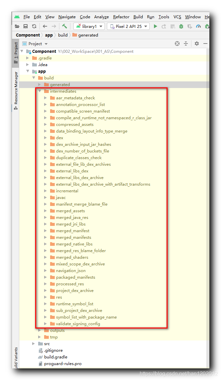Open the library1 run configuration dropdown
Image resolution: width=221 pixels, height=380 pixels.
coord(89,27)
